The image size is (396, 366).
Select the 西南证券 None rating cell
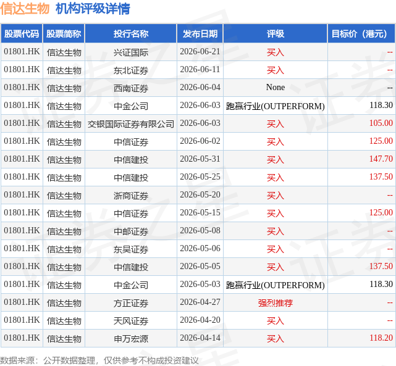tap(276, 88)
